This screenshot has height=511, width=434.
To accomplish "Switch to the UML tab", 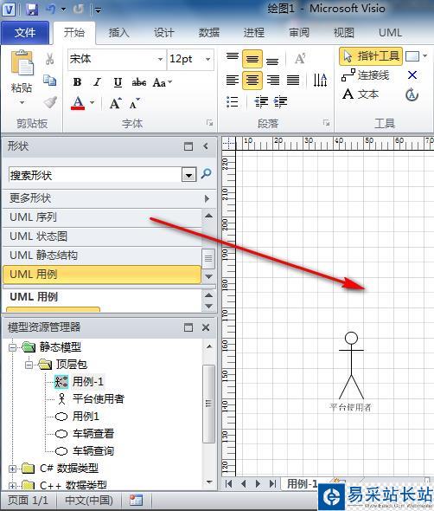I will 390,33.
